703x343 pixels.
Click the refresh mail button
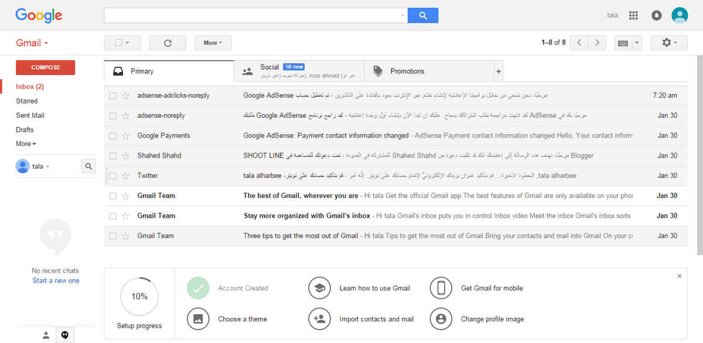pyautogui.click(x=168, y=43)
